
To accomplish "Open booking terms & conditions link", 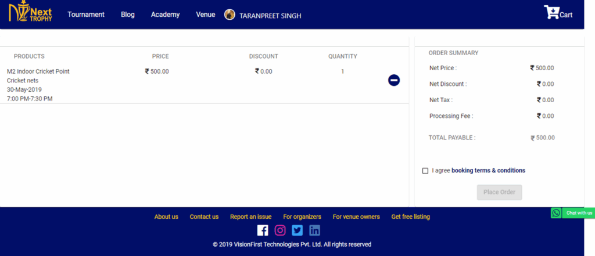I will tap(488, 171).
